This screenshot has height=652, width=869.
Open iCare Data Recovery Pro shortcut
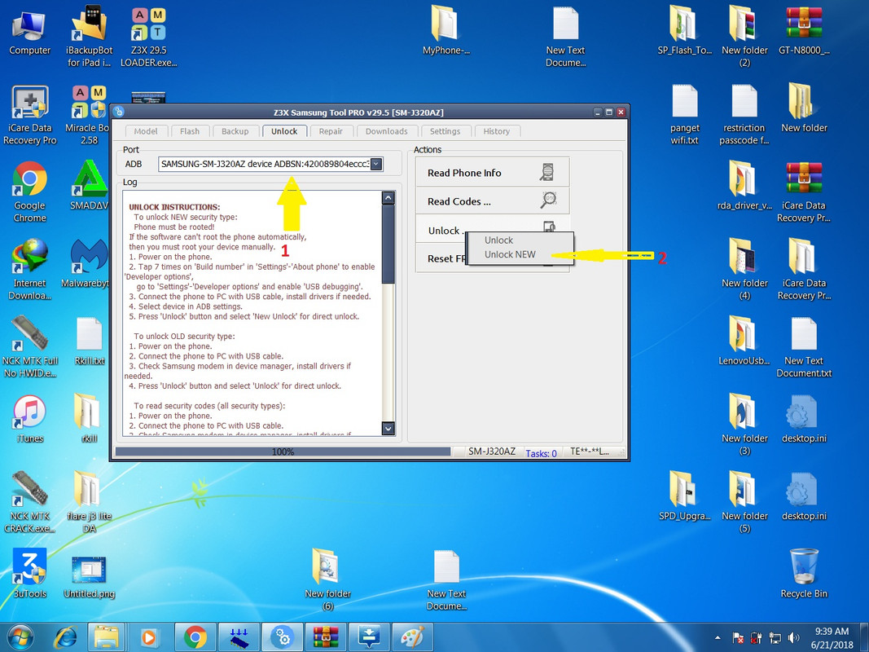29,115
